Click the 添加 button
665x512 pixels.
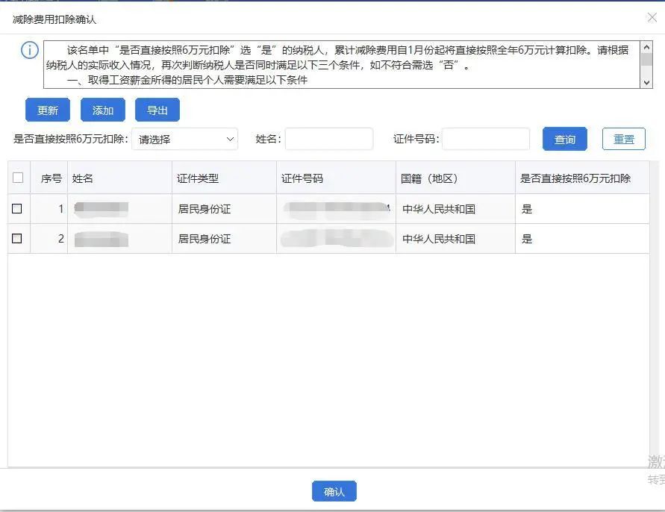(x=103, y=110)
